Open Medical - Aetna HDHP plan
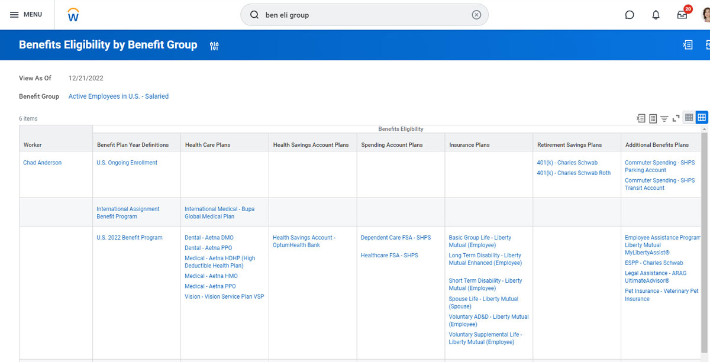This screenshot has height=362, width=710. click(x=220, y=262)
